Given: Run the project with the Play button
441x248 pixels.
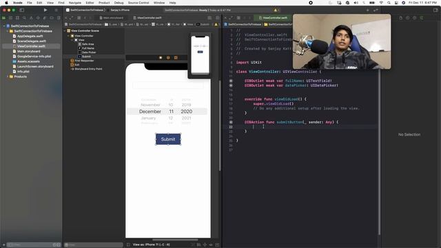Looking at the screenshot, I should coord(45,10).
